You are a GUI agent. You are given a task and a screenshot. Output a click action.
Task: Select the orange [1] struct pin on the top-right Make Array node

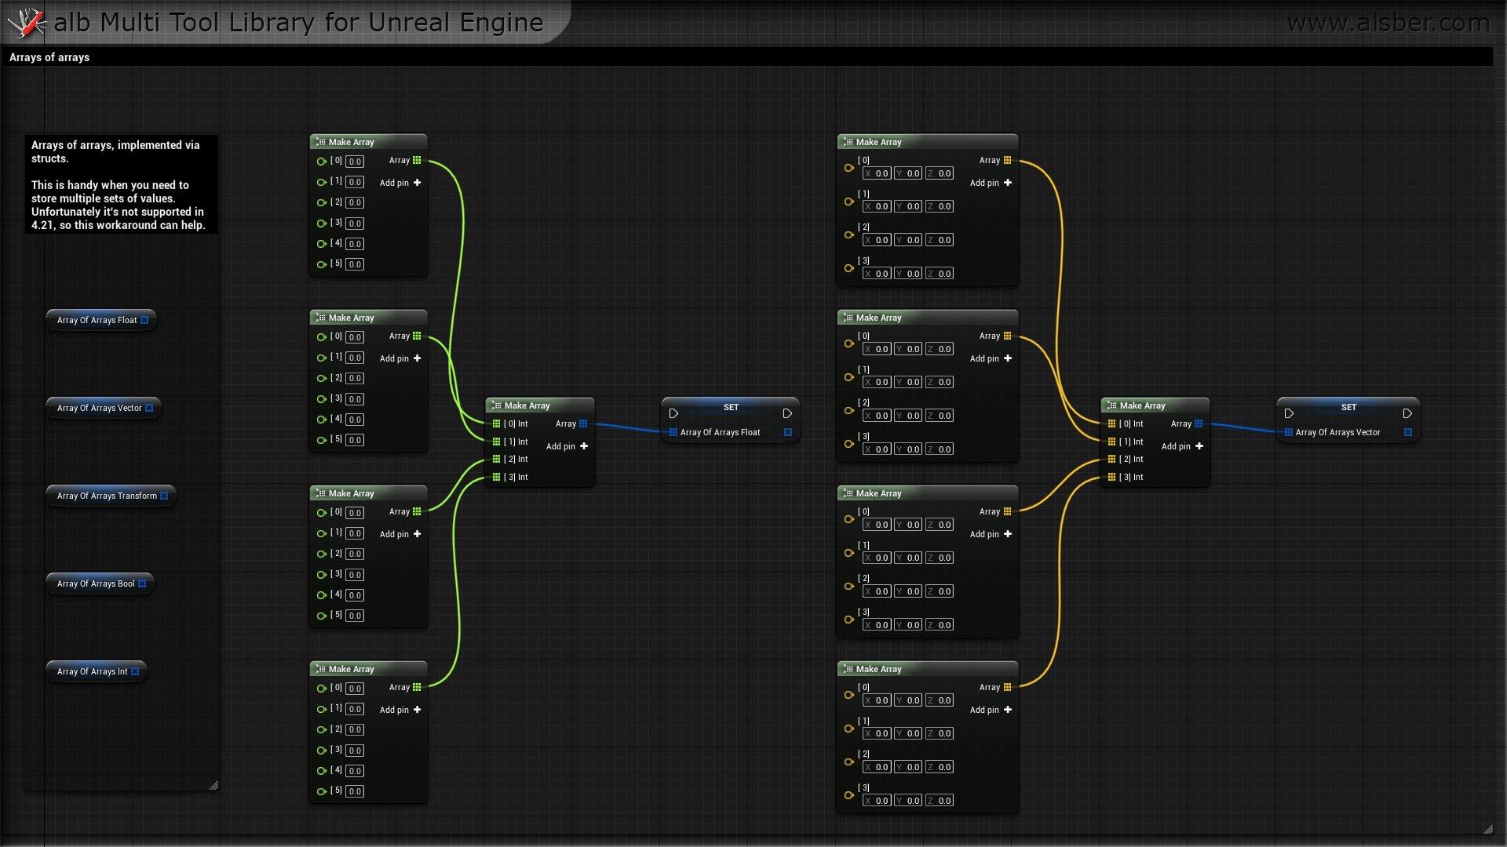(848, 201)
